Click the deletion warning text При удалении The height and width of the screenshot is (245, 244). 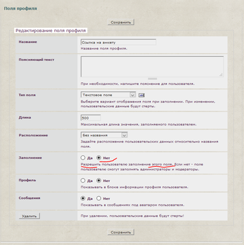click(132, 216)
